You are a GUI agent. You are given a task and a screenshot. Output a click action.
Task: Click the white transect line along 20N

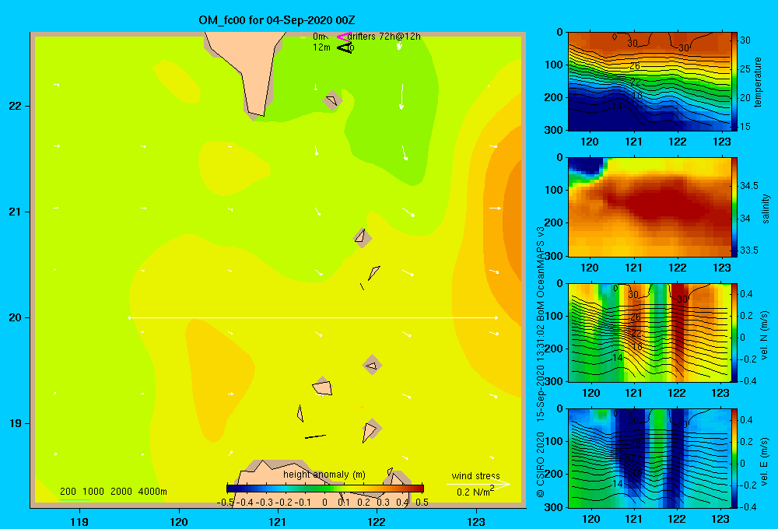tap(313, 317)
